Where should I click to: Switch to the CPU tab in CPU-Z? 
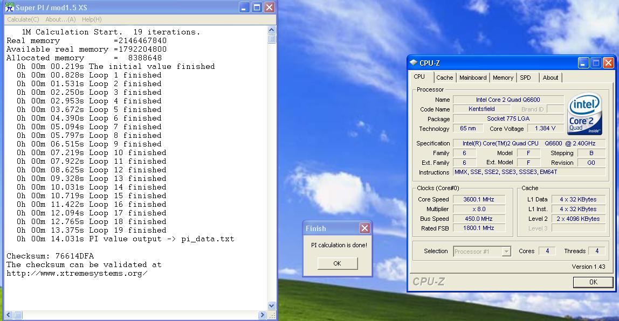[419, 77]
